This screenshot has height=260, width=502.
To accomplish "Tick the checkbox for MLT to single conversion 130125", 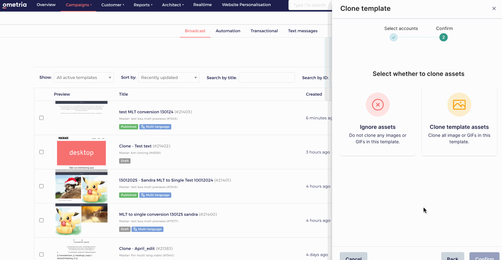I will coord(41,220).
